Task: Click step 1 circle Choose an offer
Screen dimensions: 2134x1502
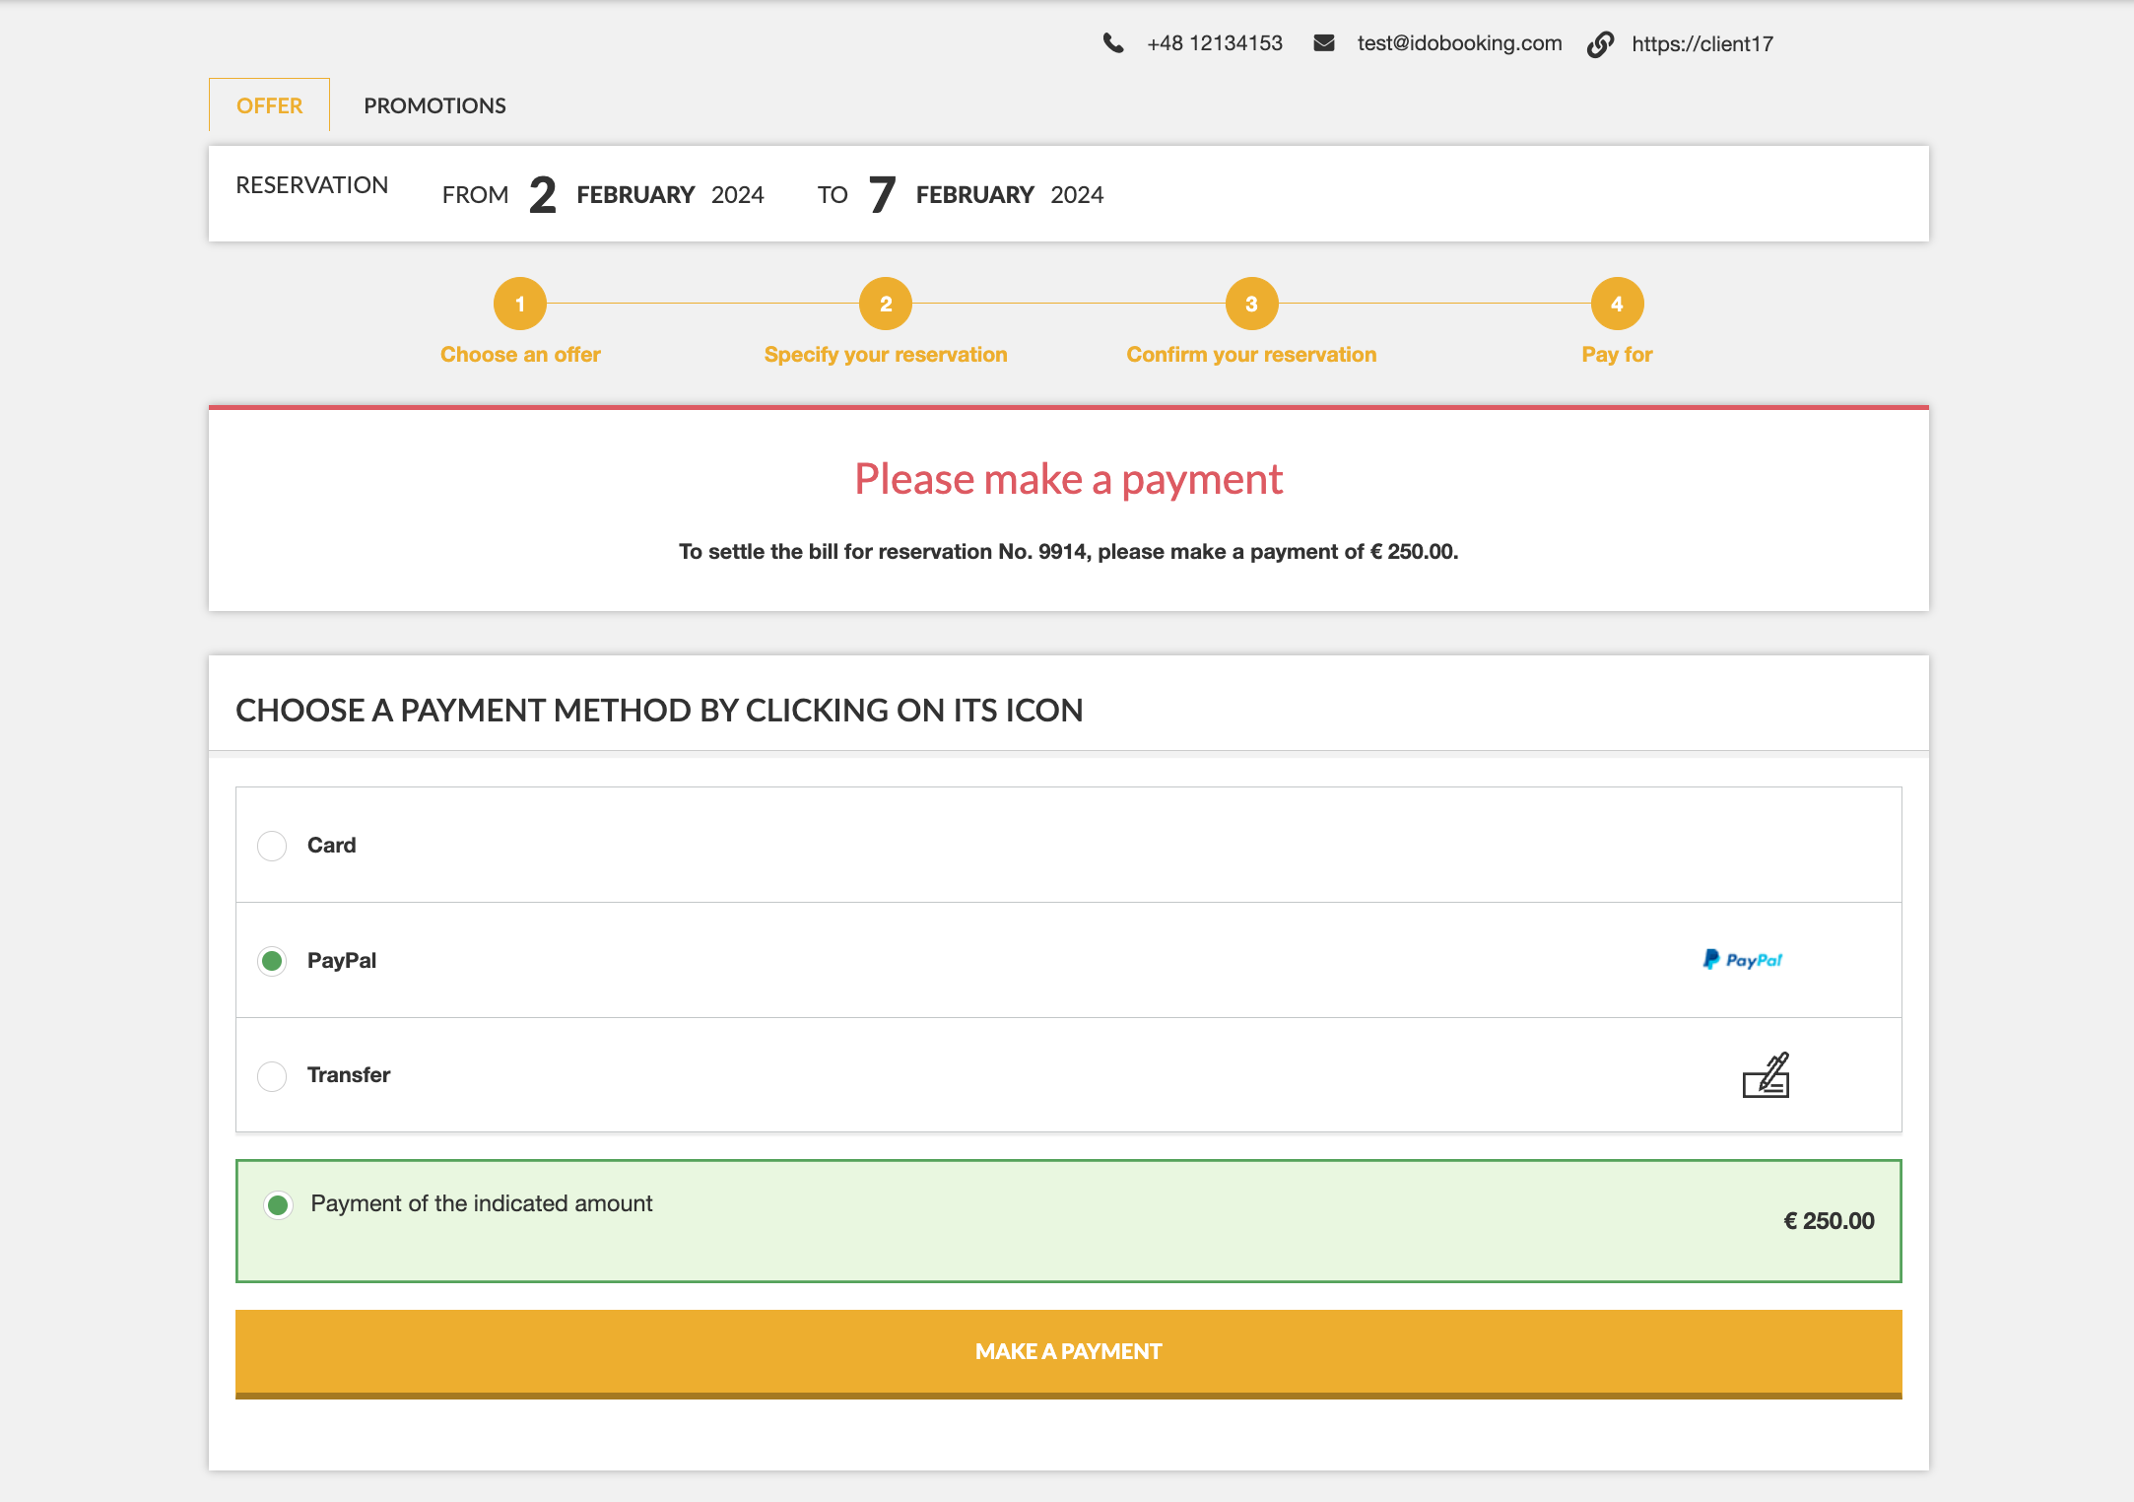Action: [x=520, y=304]
